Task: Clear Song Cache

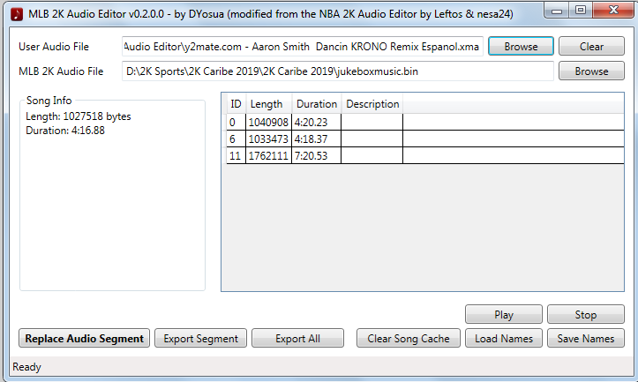Action: [408, 338]
